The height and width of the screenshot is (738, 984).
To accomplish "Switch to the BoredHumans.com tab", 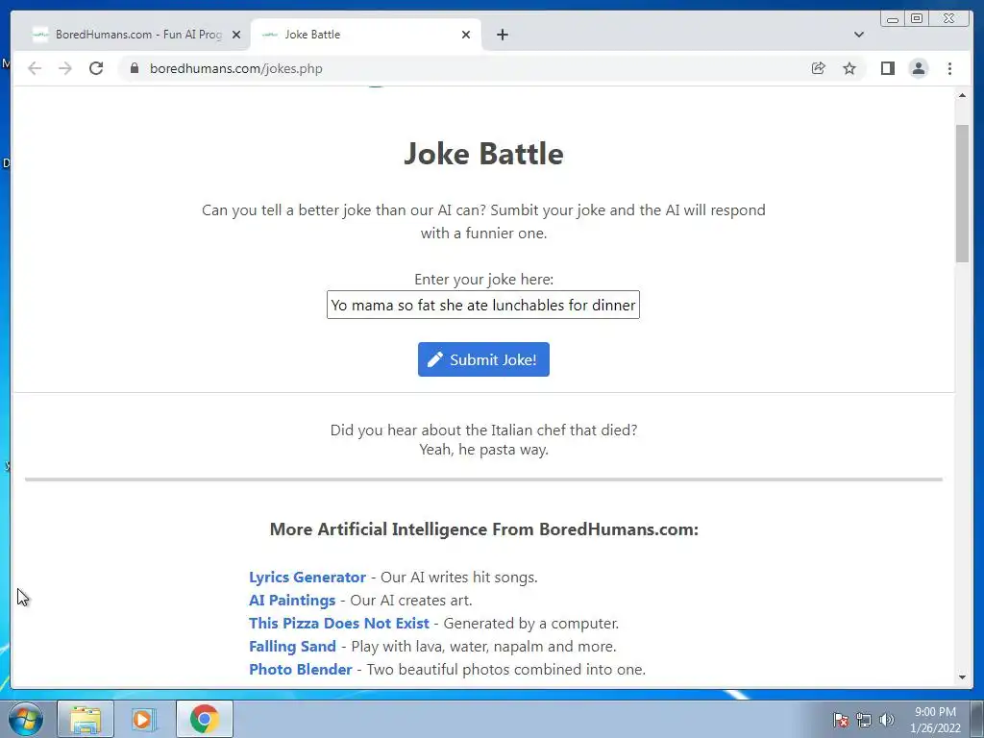I will pos(134,35).
